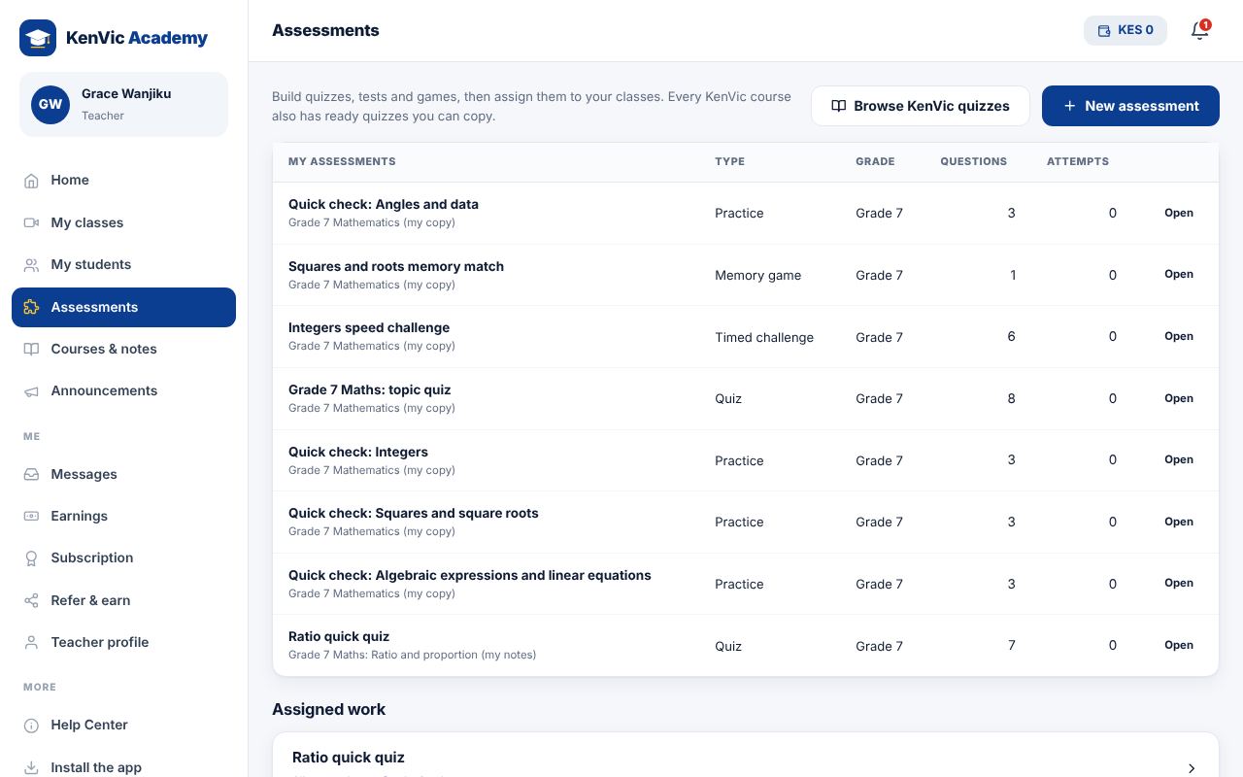This screenshot has width=1243, height=777.
Task: Open notifications bell icon
Action: tap(1200, 30)
